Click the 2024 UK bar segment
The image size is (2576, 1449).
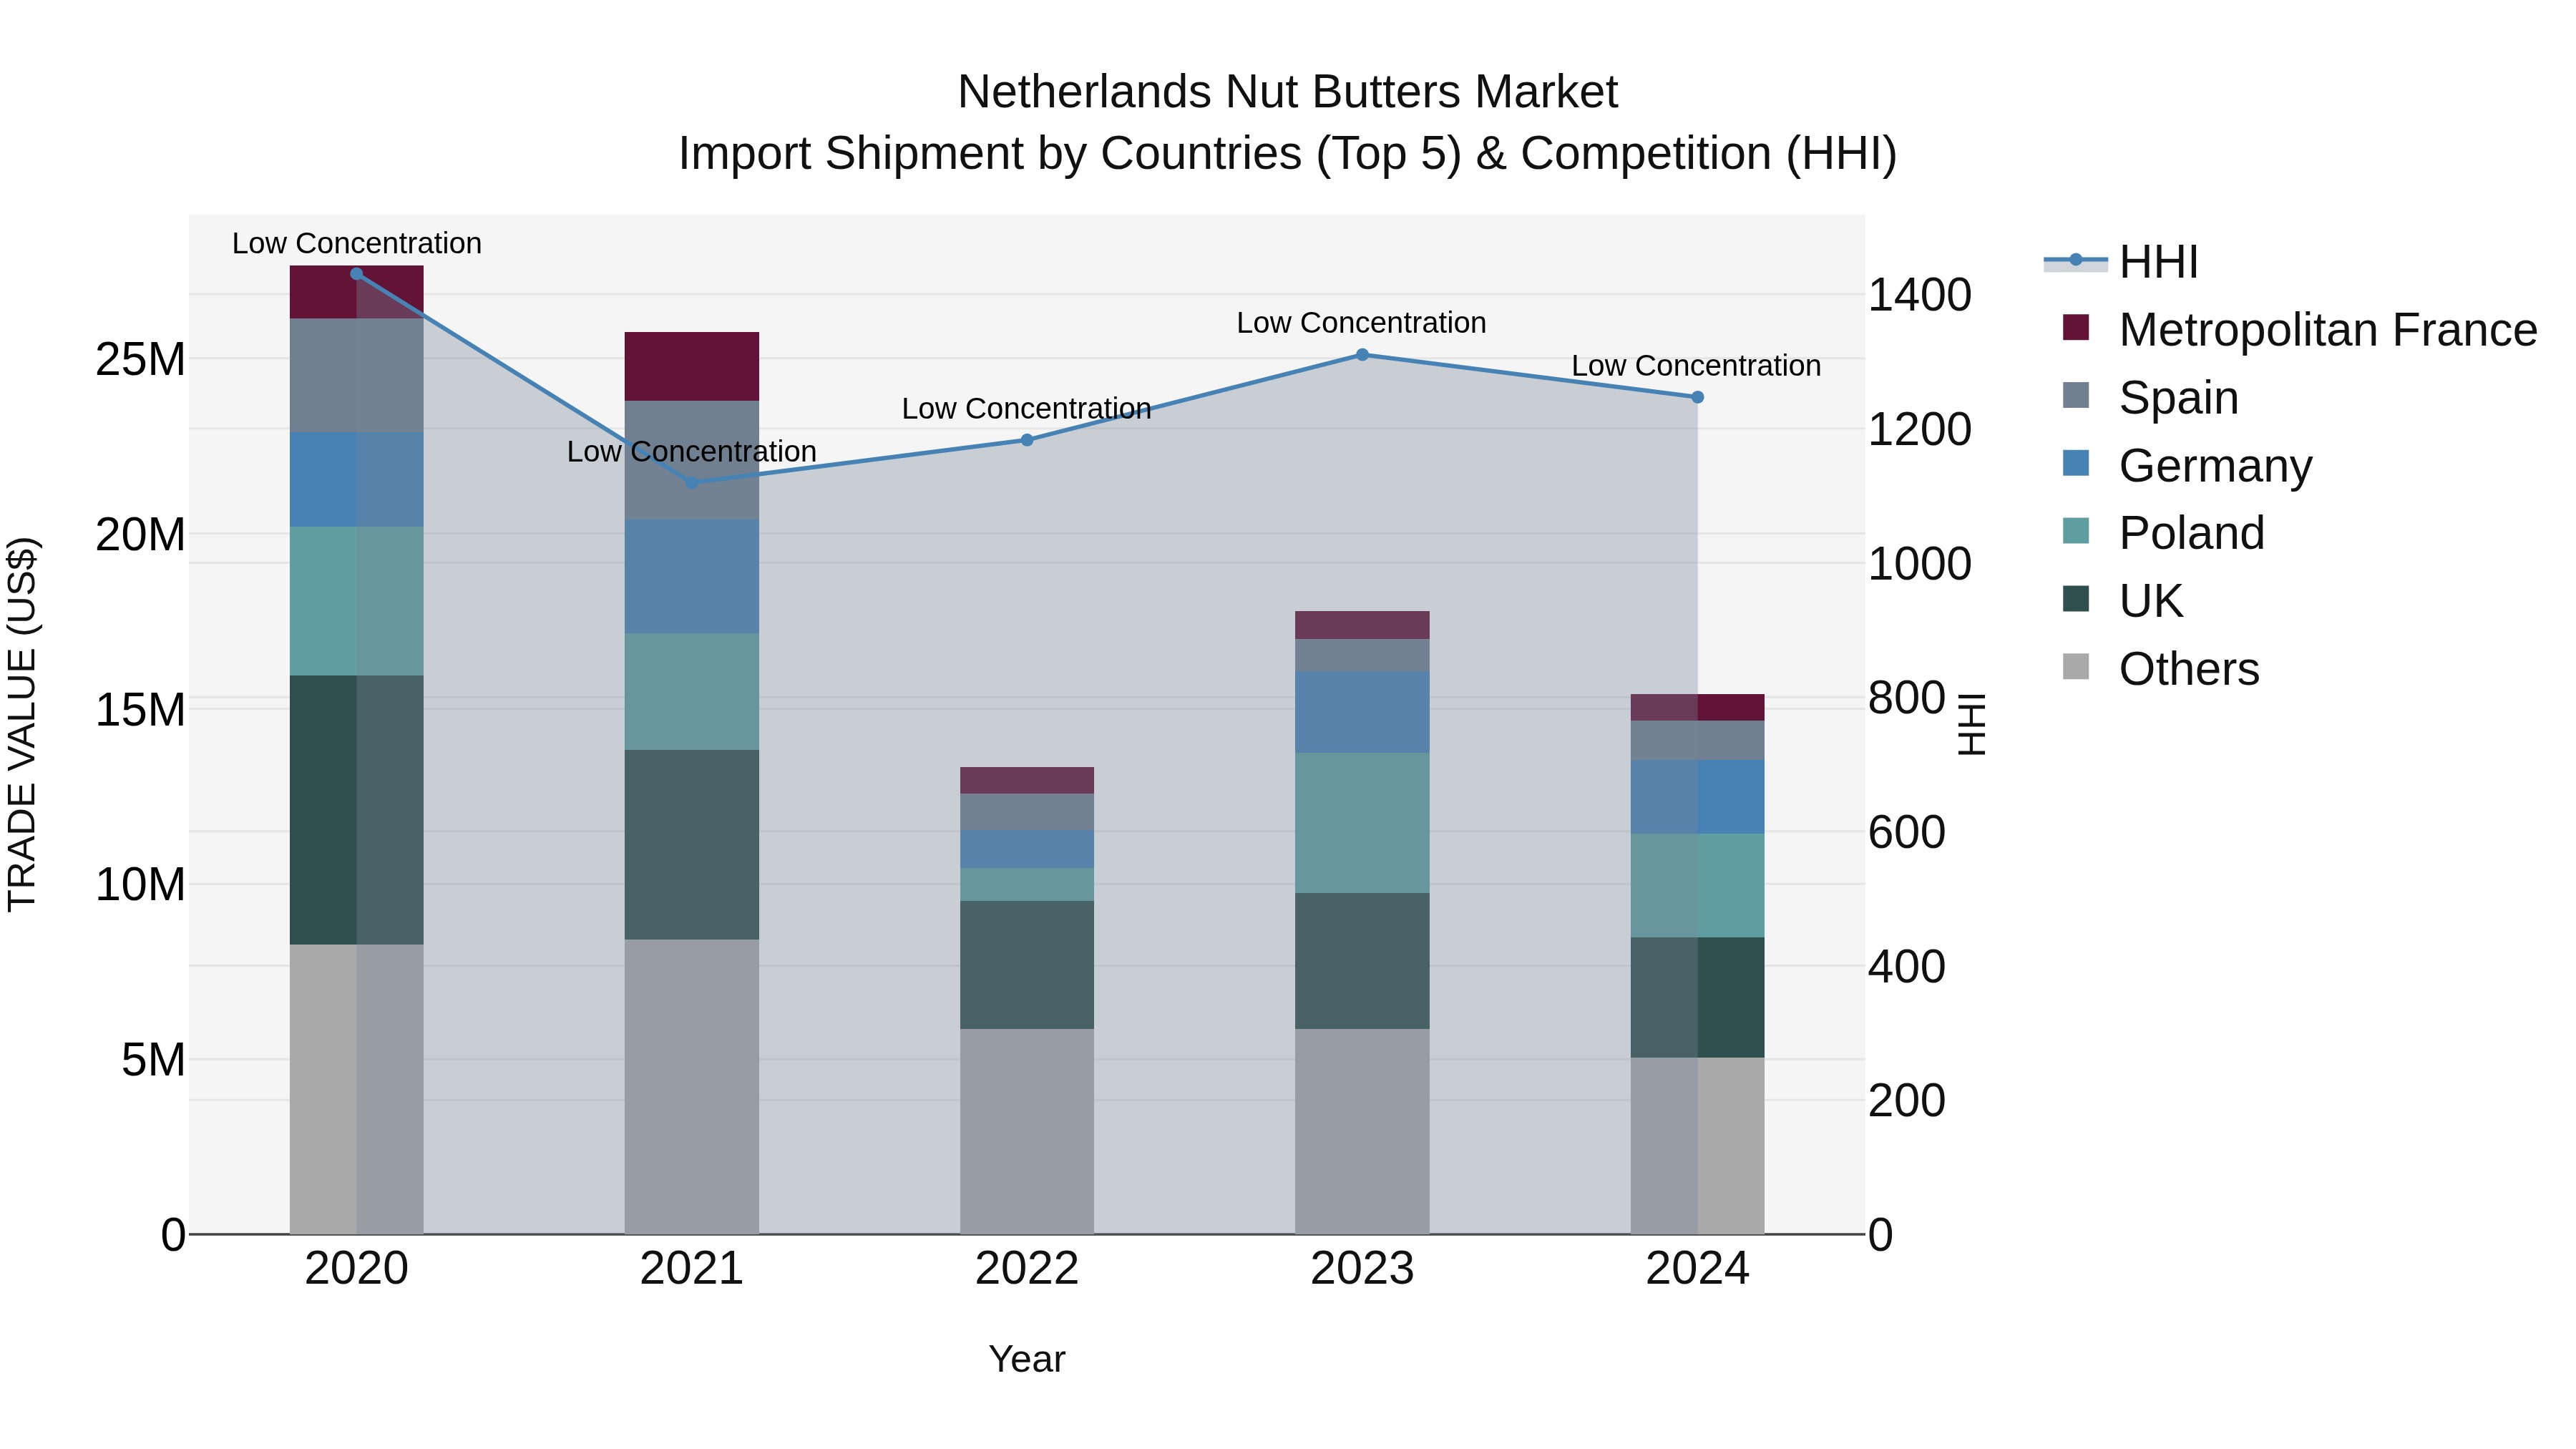[x=1697, y=998]
